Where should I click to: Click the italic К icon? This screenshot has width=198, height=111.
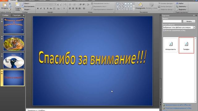pyautogui.click(x=41, y=9)
